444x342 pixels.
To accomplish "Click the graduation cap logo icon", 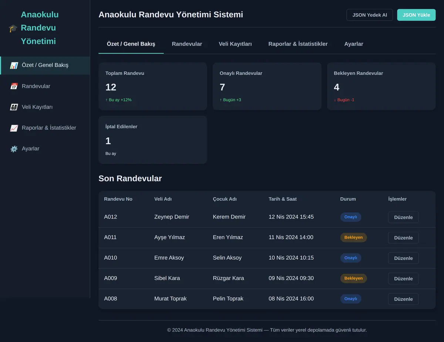I will [x=13, y=28].
